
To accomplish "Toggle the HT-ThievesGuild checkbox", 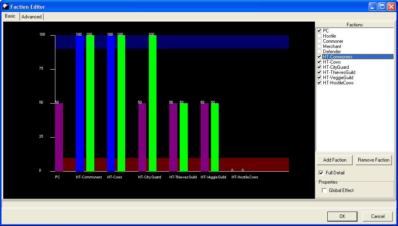I will 319,72.
